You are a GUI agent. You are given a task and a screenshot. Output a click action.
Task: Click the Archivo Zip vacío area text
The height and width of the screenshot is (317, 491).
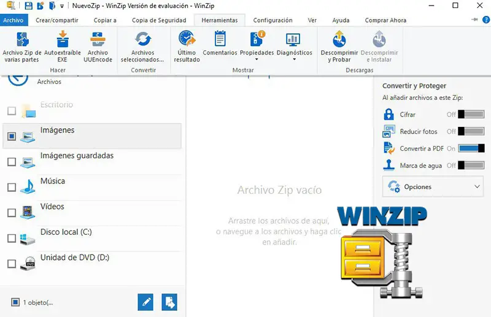279,190
